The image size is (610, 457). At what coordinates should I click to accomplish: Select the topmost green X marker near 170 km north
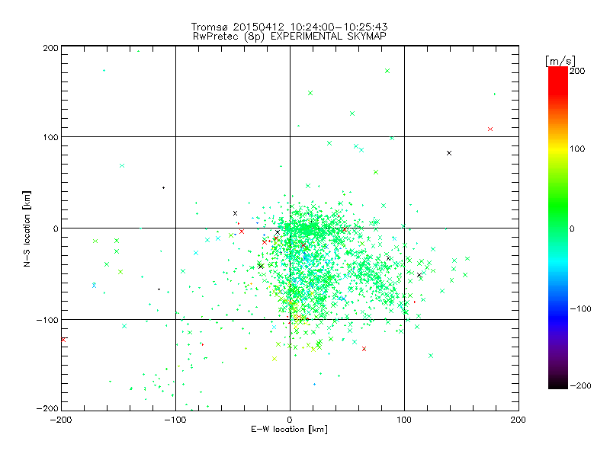pos(387,71)
